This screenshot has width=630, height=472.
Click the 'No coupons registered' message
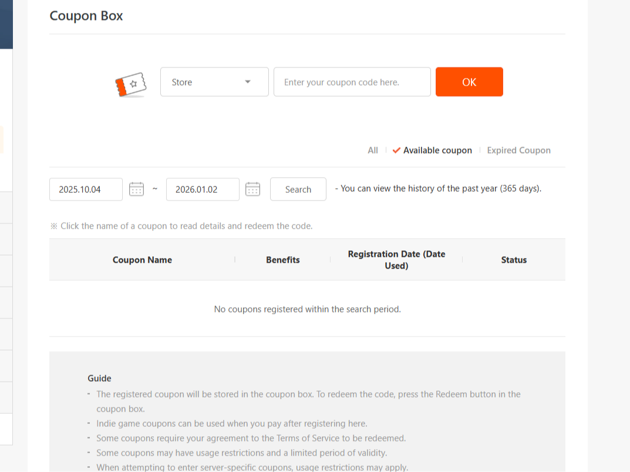point(307,309)
